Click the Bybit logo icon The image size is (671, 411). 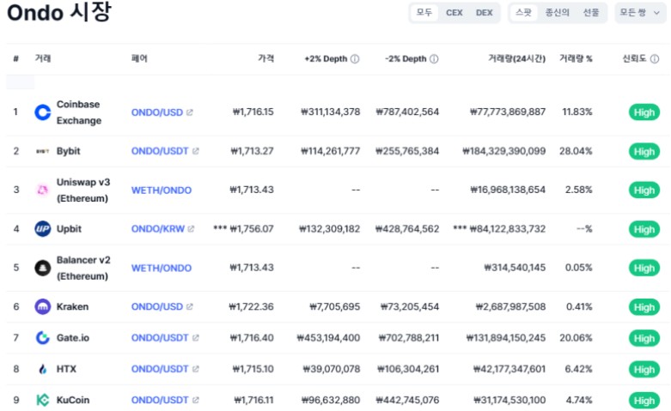(x=42, y=151)
